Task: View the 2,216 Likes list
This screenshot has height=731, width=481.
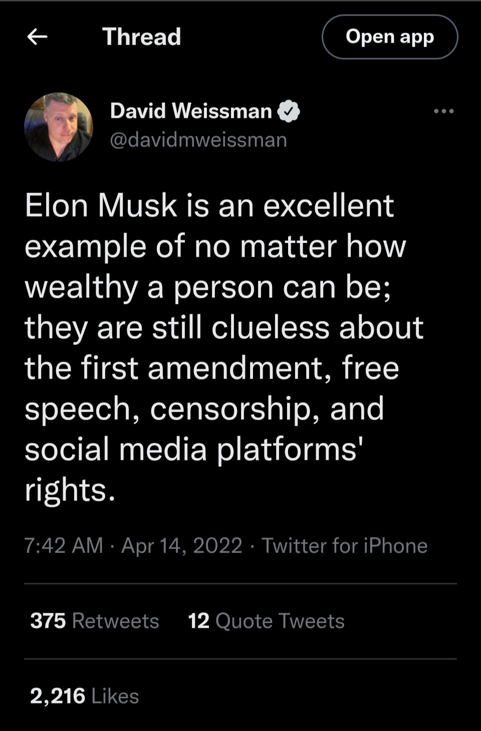Action: (84, 696)
